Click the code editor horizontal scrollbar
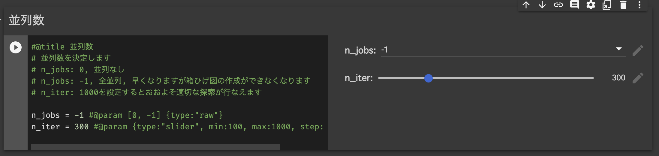Viewport: 659px width, 156px height. coord(155,147)
